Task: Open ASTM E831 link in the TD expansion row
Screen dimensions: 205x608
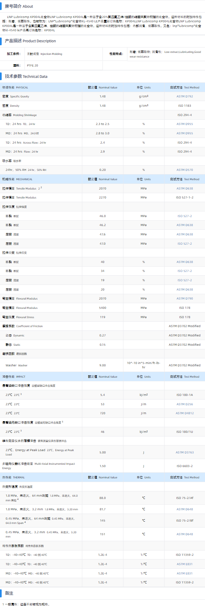Action: tap(184, 564)
